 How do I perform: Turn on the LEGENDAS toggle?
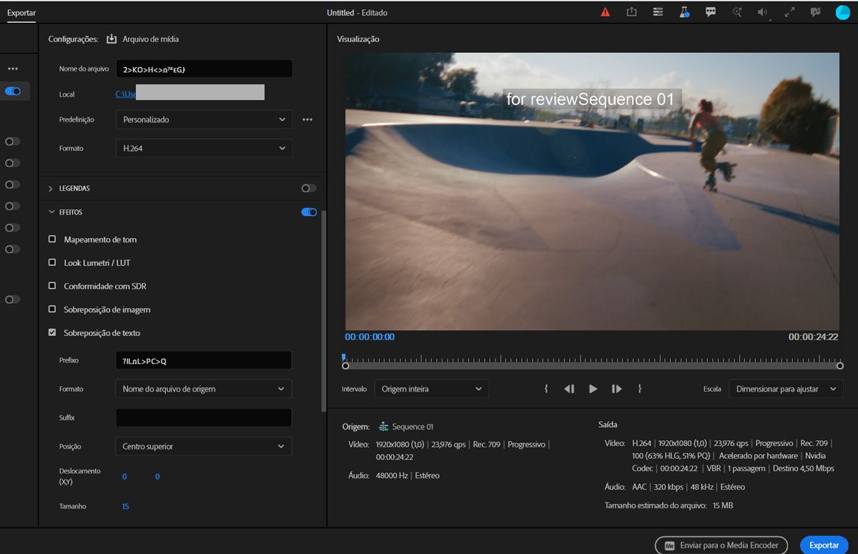tap(309, 188)
